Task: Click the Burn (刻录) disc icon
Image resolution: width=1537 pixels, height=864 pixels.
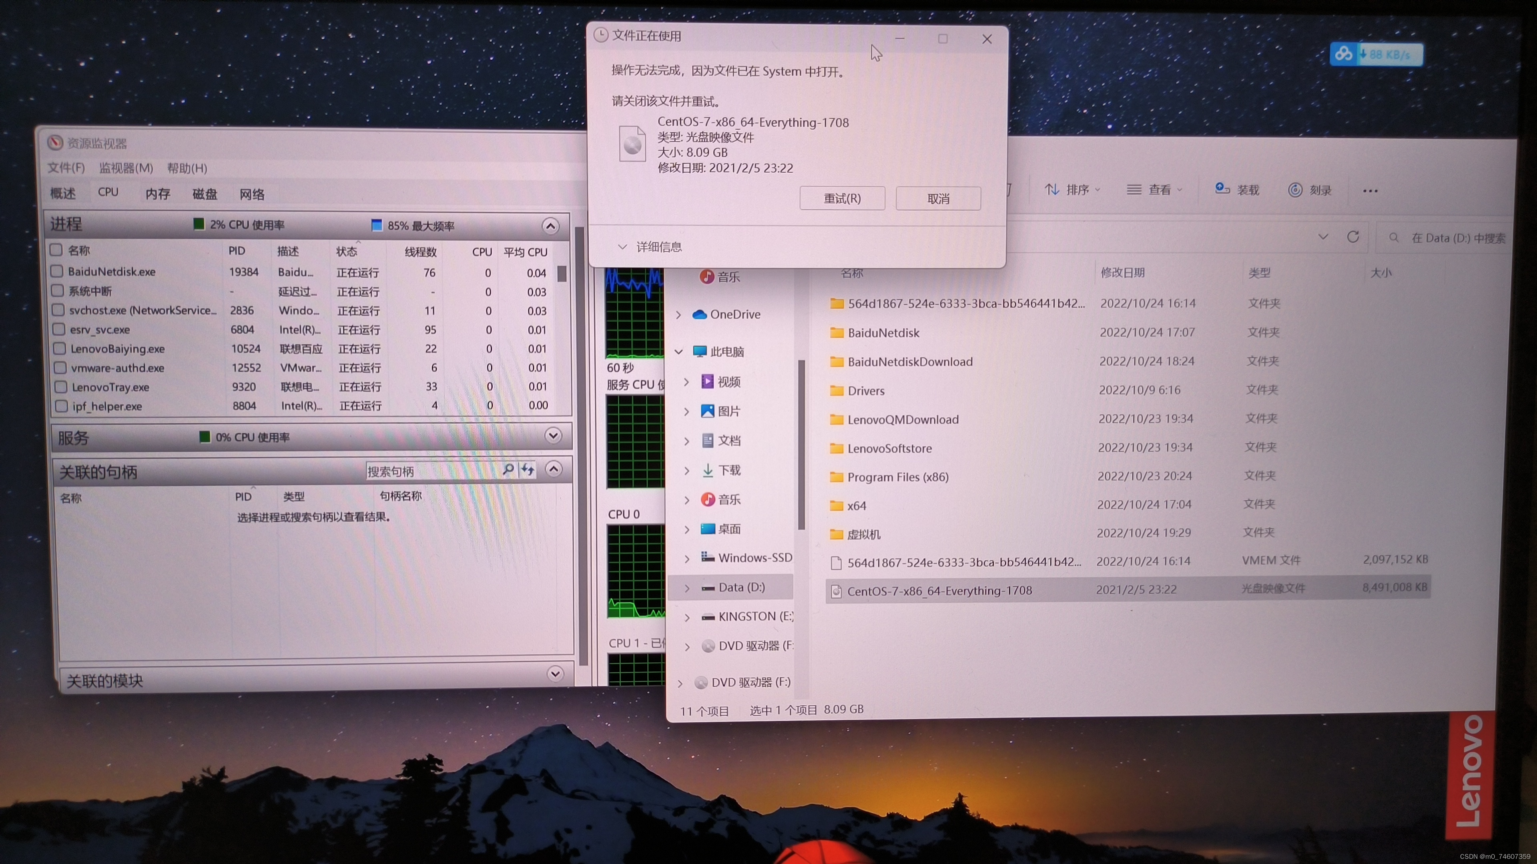Action: pyautogui.click(x=1295, y=190)
